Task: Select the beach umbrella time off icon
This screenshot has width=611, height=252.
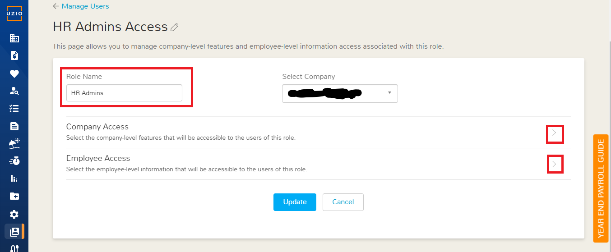Action: (14, 143)
